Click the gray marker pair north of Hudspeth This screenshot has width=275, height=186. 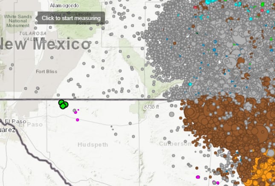click(112, 127)
